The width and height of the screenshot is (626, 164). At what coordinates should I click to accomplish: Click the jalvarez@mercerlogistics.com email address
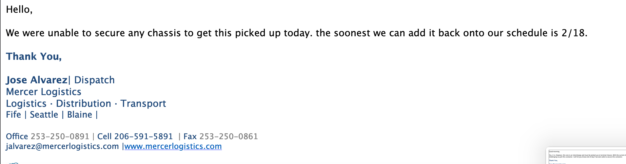tap(62, 146)
